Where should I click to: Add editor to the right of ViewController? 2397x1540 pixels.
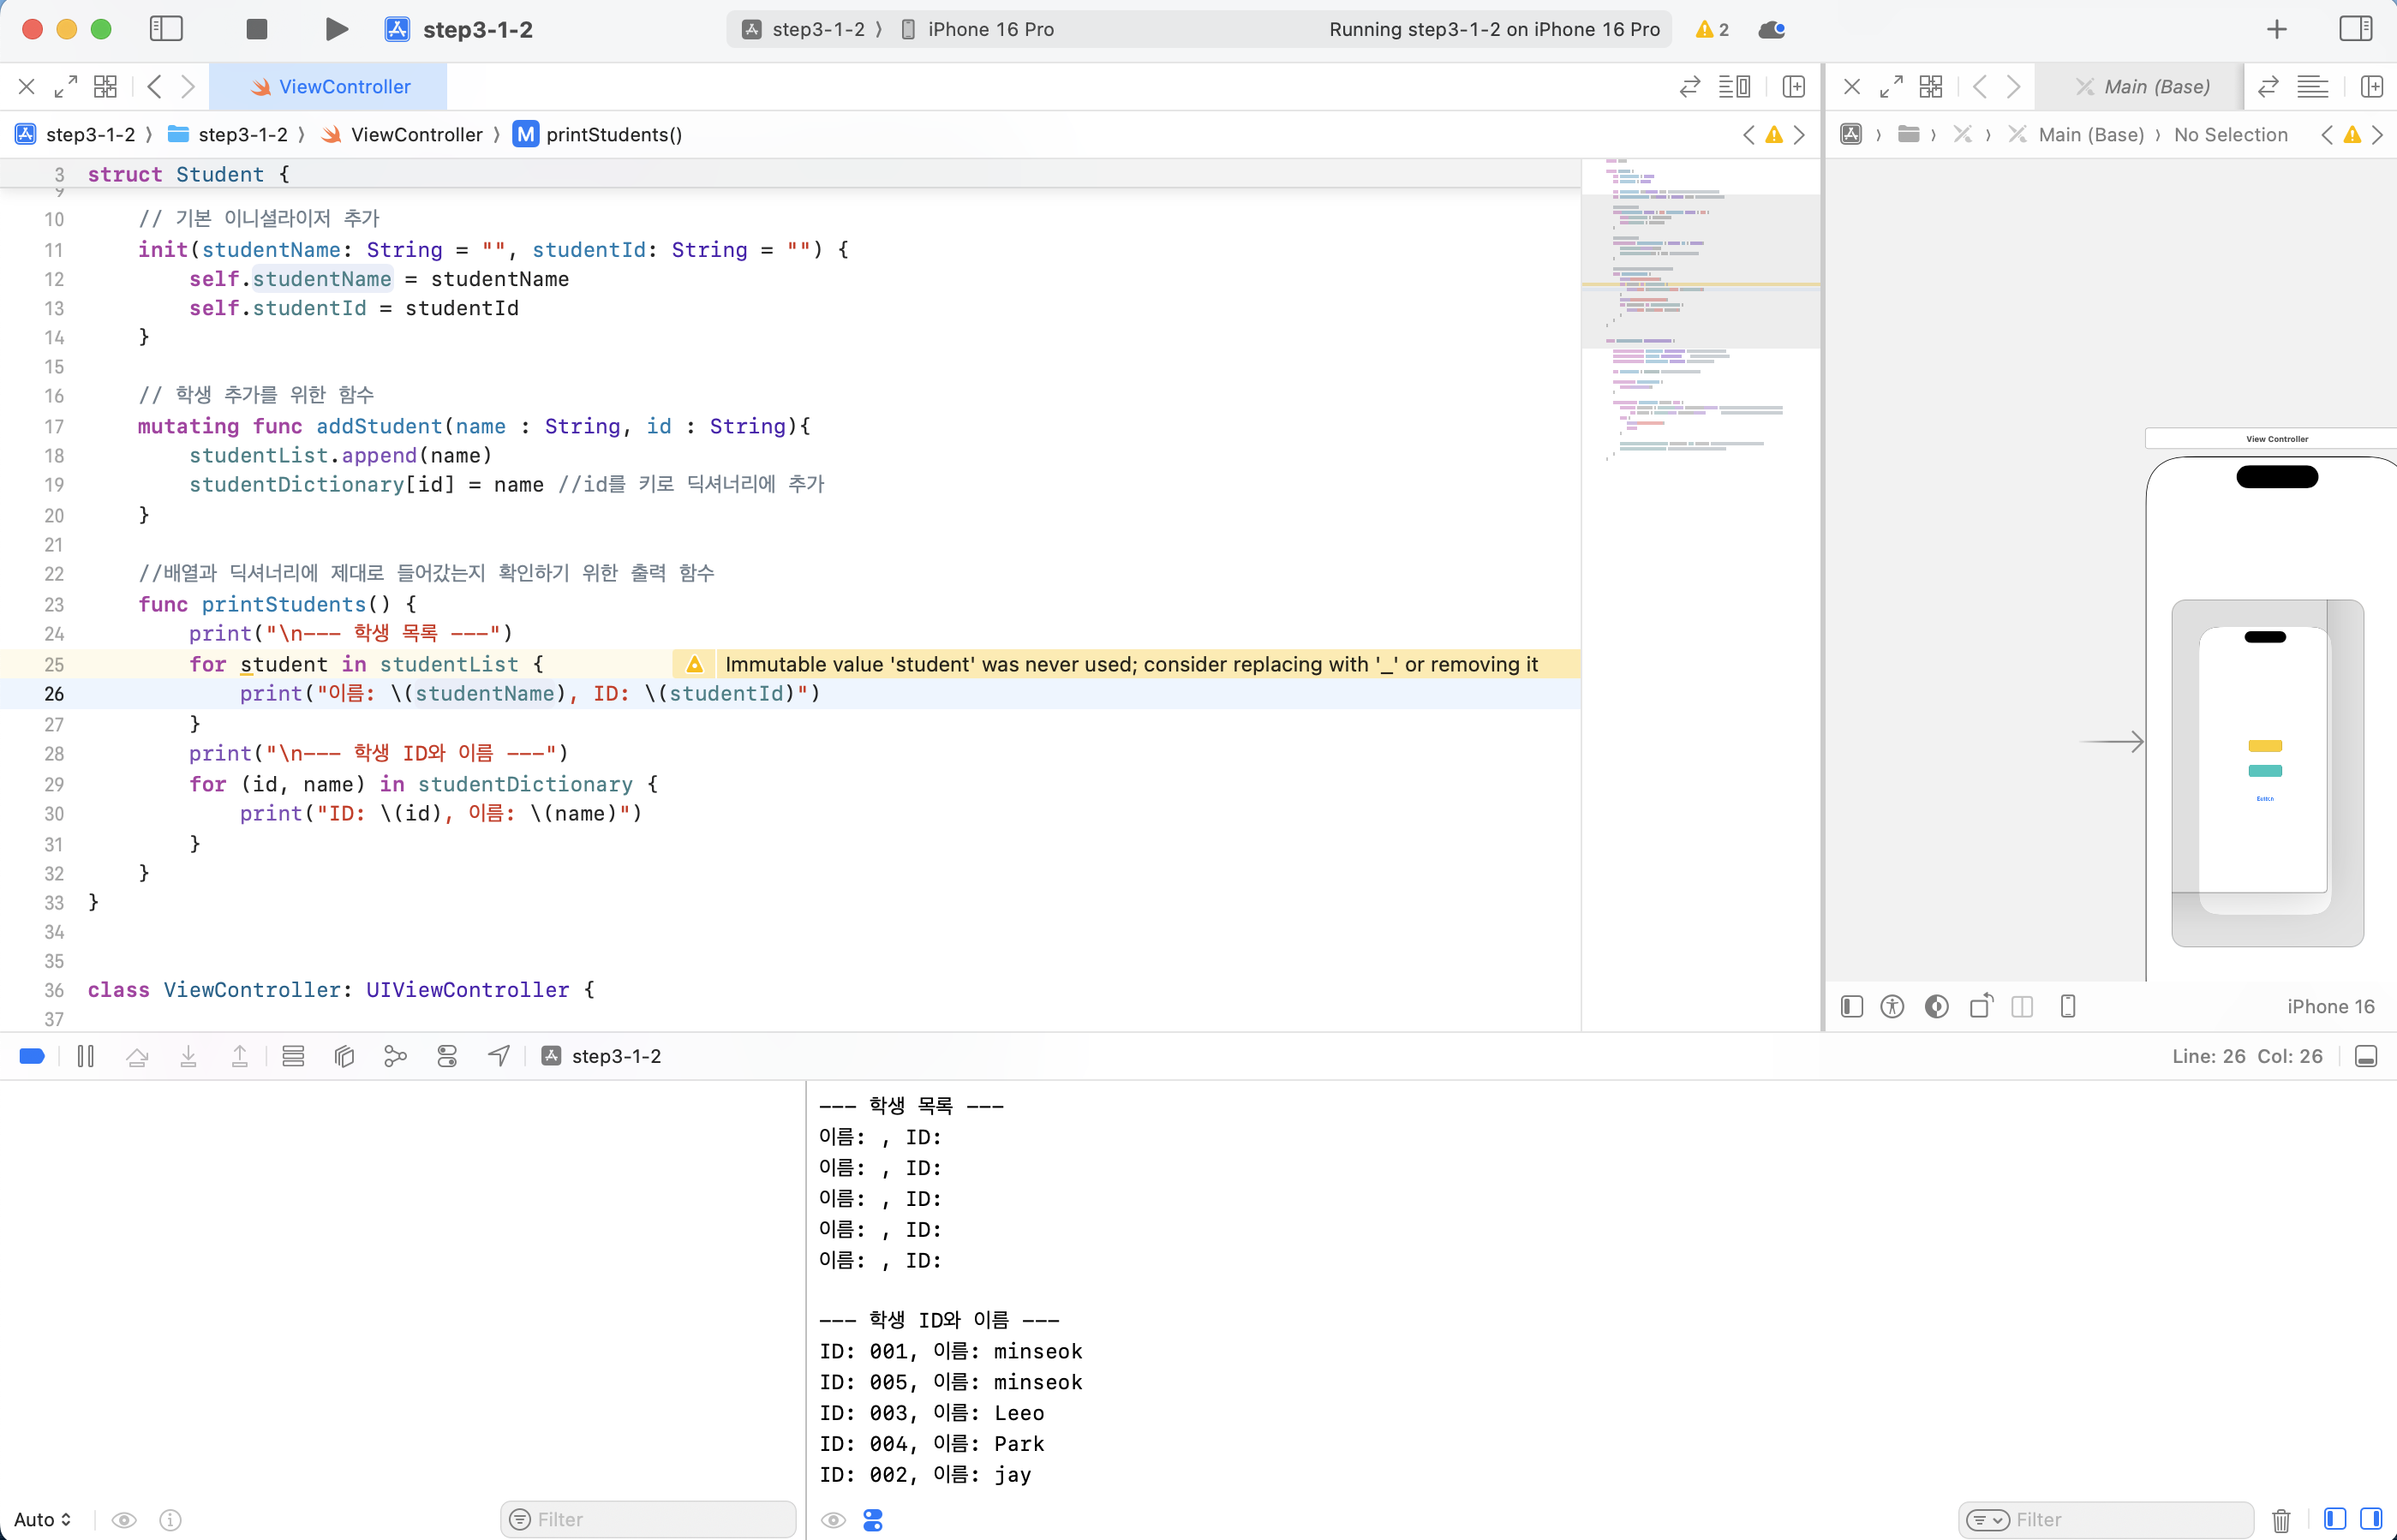click(x=1794, y=87)
